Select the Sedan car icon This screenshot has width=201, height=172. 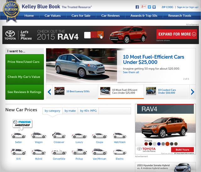[x=18, y=135]
